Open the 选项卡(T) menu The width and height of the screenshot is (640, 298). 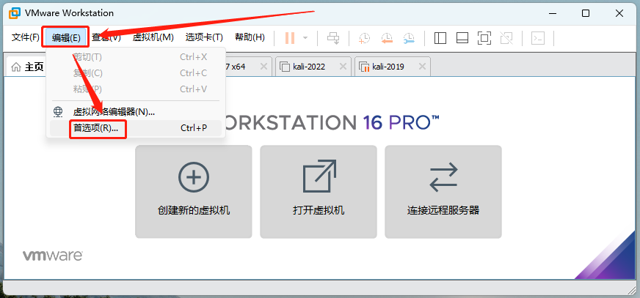pyautogui.click(x=204, y=37)
